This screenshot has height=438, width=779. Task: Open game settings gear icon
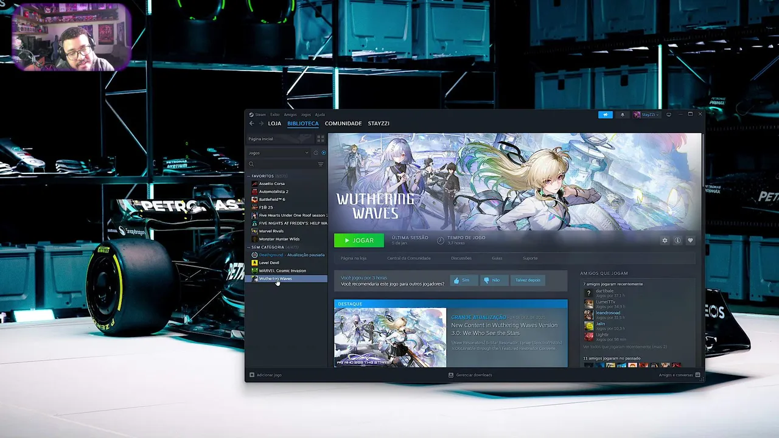pos(665,240)
